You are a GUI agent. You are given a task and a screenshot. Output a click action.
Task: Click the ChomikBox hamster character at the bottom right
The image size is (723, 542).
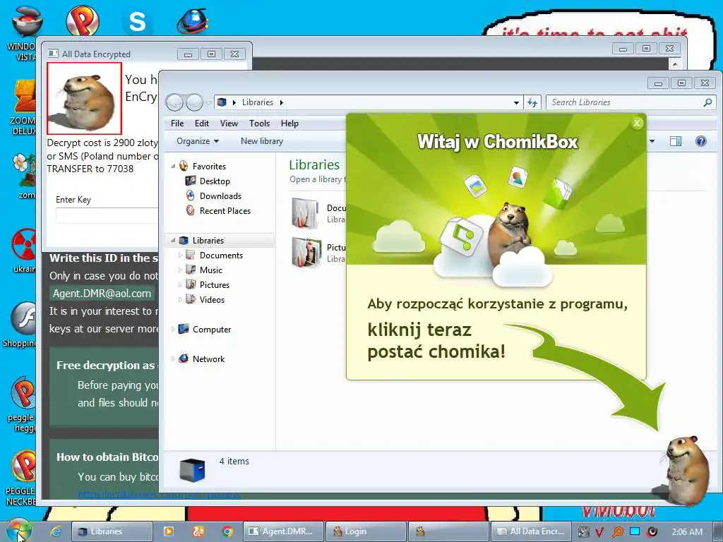coord(686,471)
